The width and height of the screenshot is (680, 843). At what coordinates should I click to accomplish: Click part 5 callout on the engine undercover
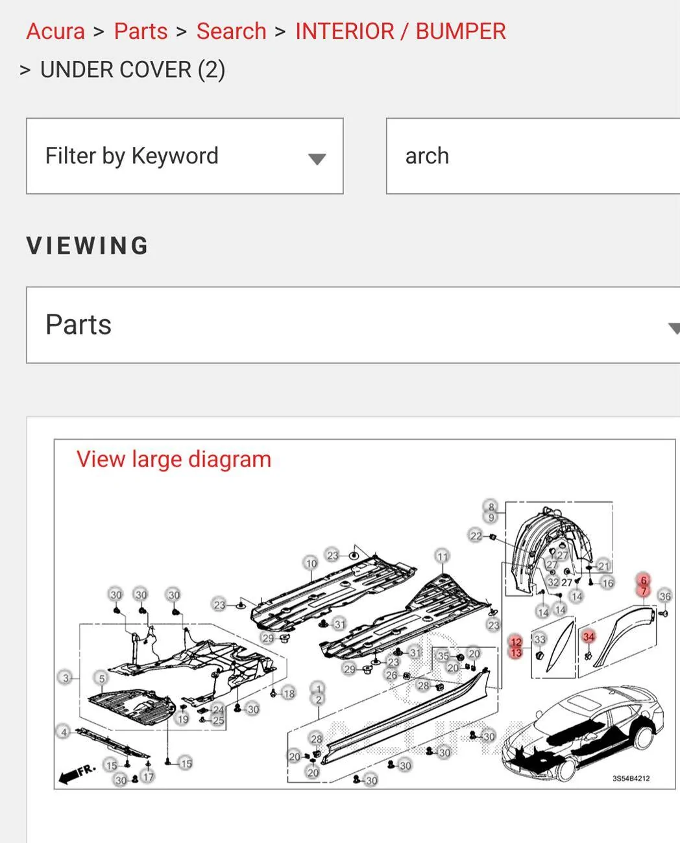pos(101,678)
